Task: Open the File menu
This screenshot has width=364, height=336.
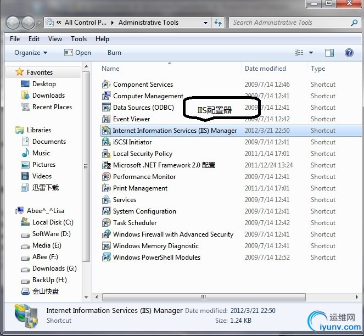Action: pyautogui.click(x=15, y=39)
